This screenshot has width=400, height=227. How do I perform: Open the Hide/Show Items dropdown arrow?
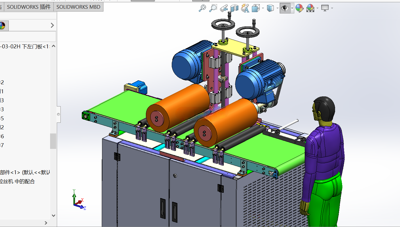pos(292,8)
